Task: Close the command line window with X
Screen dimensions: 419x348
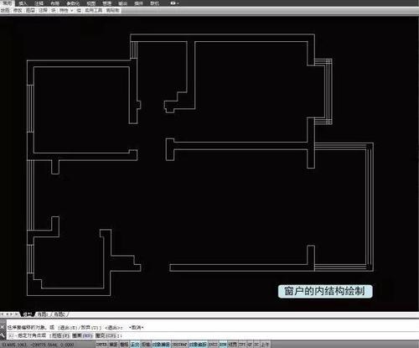Action: 3,327
